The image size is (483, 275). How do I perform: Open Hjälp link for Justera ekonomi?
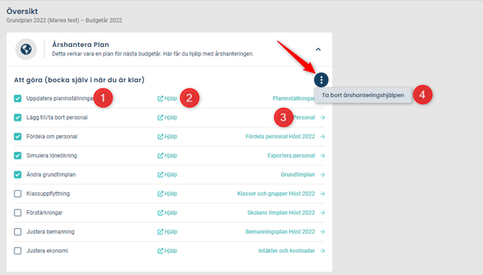pyautogui.click(x=167, y=251)
